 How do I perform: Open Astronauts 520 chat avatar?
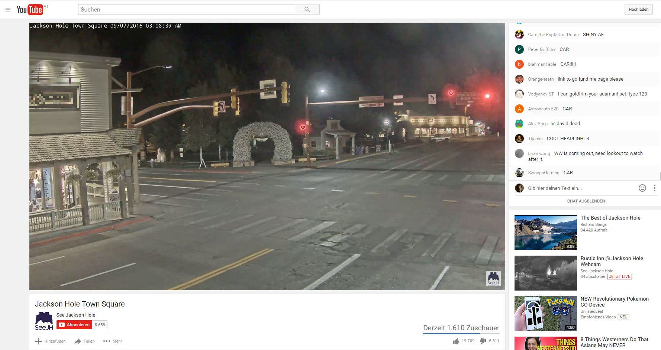519,109
